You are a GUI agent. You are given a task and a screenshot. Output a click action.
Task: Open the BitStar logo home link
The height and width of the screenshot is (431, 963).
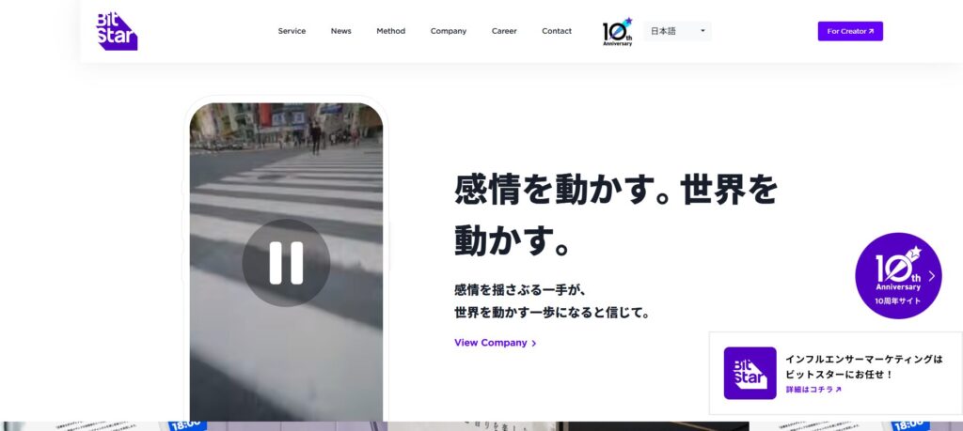pos(117,31)
